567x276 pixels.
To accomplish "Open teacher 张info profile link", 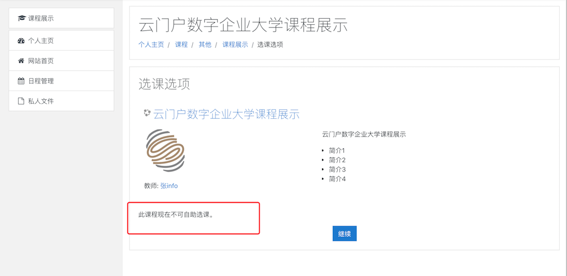I will (169, 186).
